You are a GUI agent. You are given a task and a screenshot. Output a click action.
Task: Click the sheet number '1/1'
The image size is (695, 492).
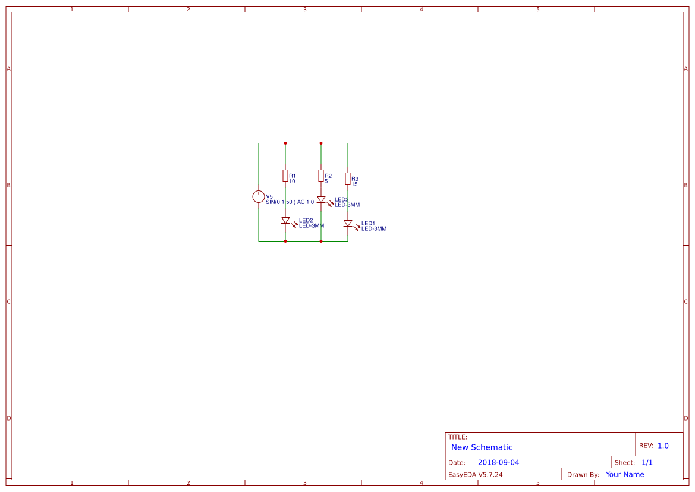[647, 462]
